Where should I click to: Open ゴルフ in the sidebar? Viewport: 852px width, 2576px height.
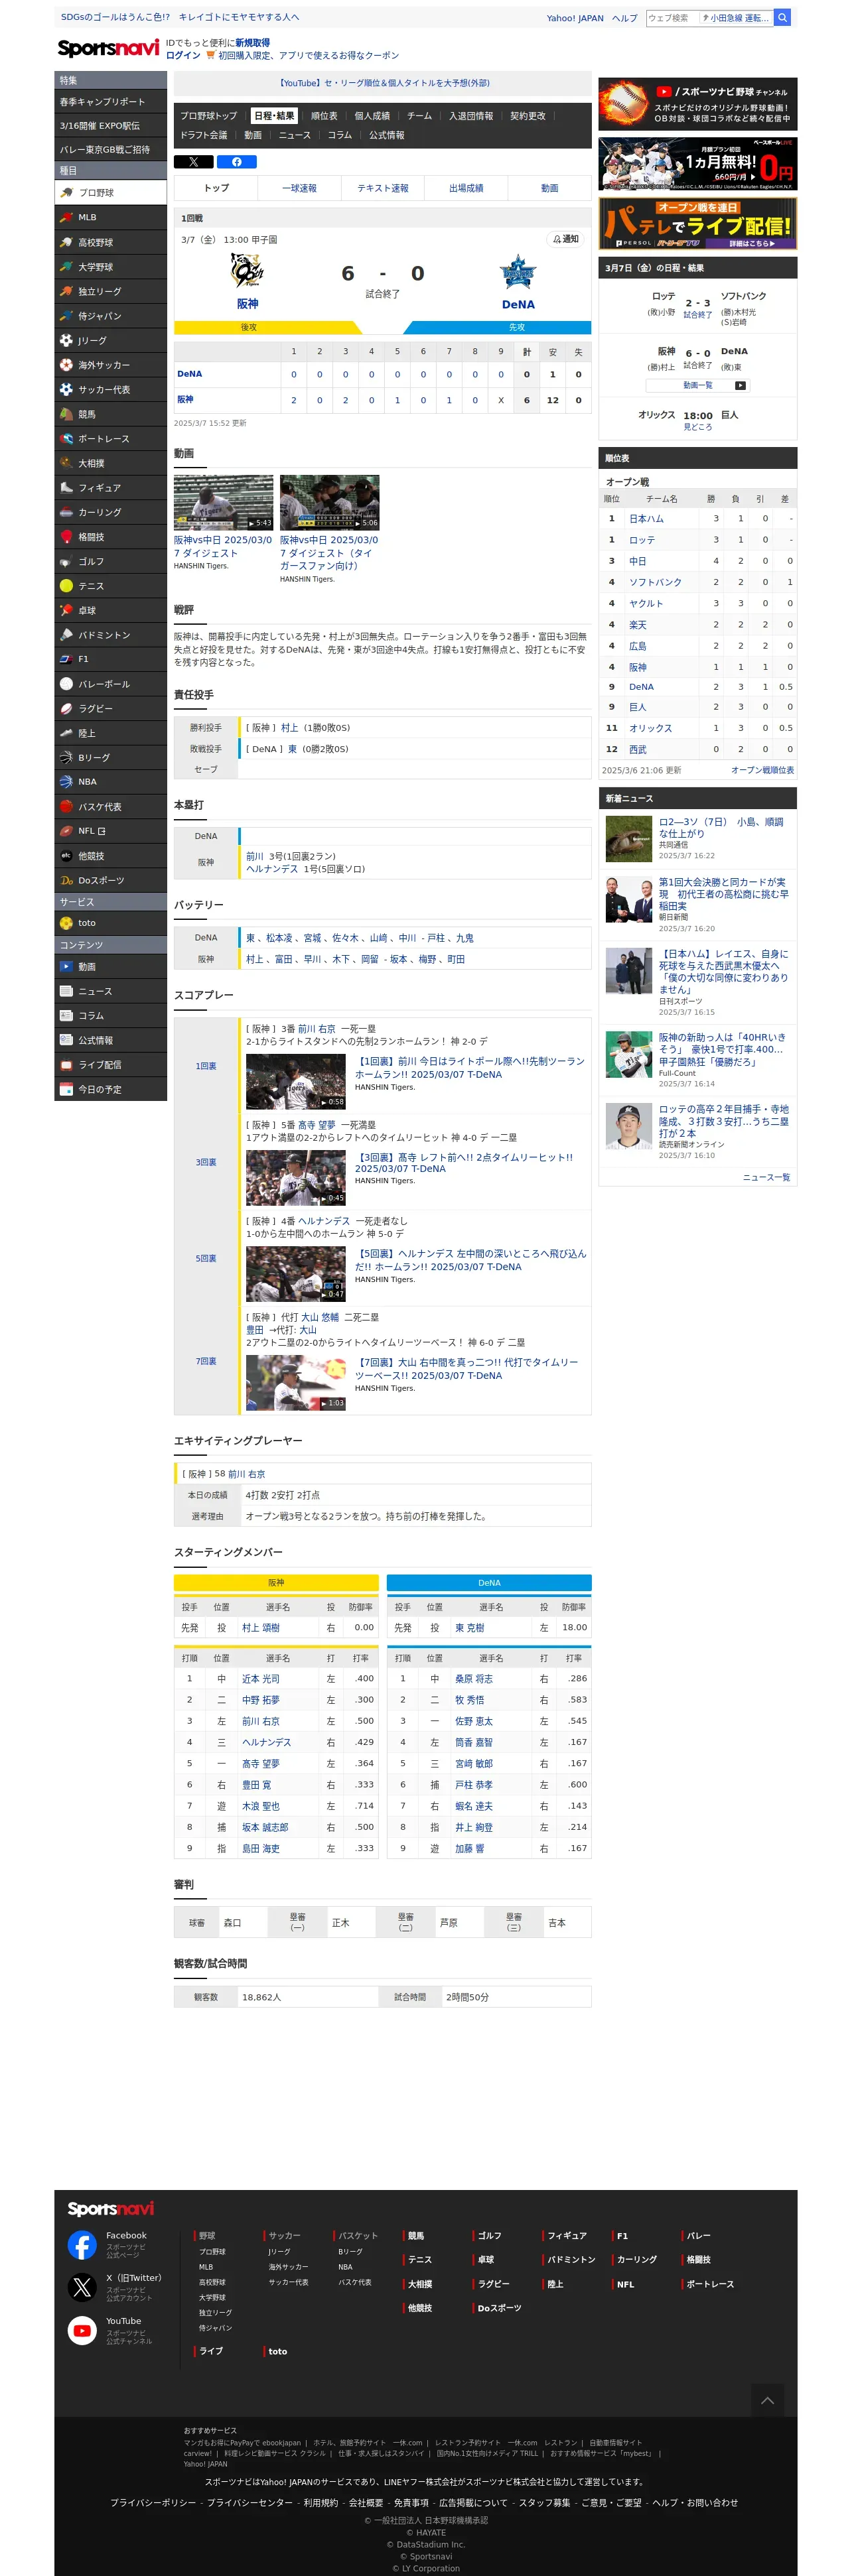110,562
